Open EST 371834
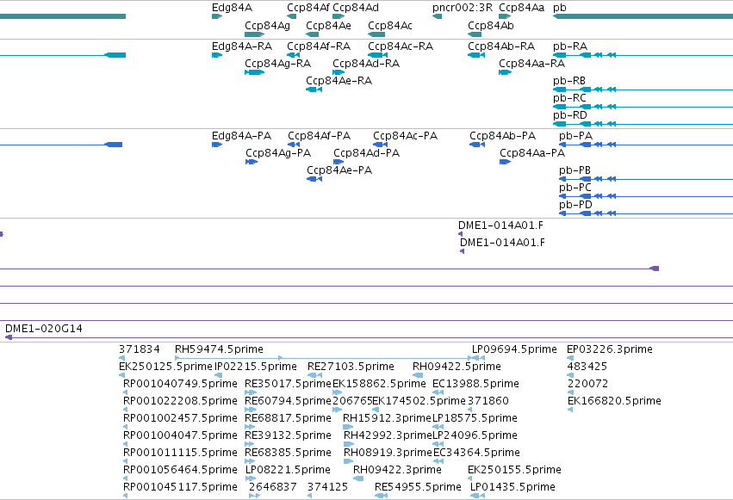 (140, 349)
